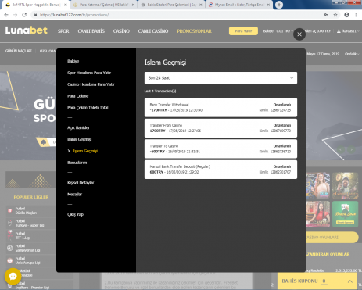This screenshot has height=290, width=362.
Task: Open the live chat bubble icon
Action: pyautogui.click(x=13, y=276)
